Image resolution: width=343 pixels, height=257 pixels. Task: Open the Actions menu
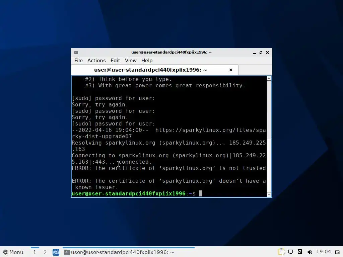[x=96, y=61]
